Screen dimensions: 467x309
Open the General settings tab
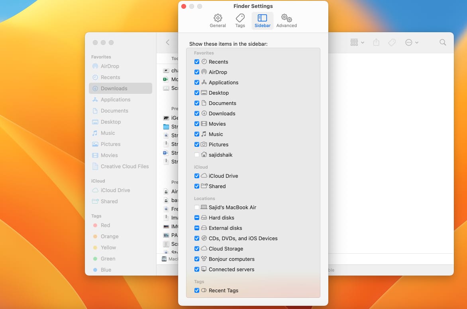point(218,21)
